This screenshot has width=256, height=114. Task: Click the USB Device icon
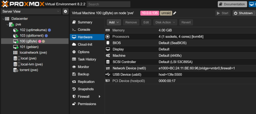coord(108,75)
